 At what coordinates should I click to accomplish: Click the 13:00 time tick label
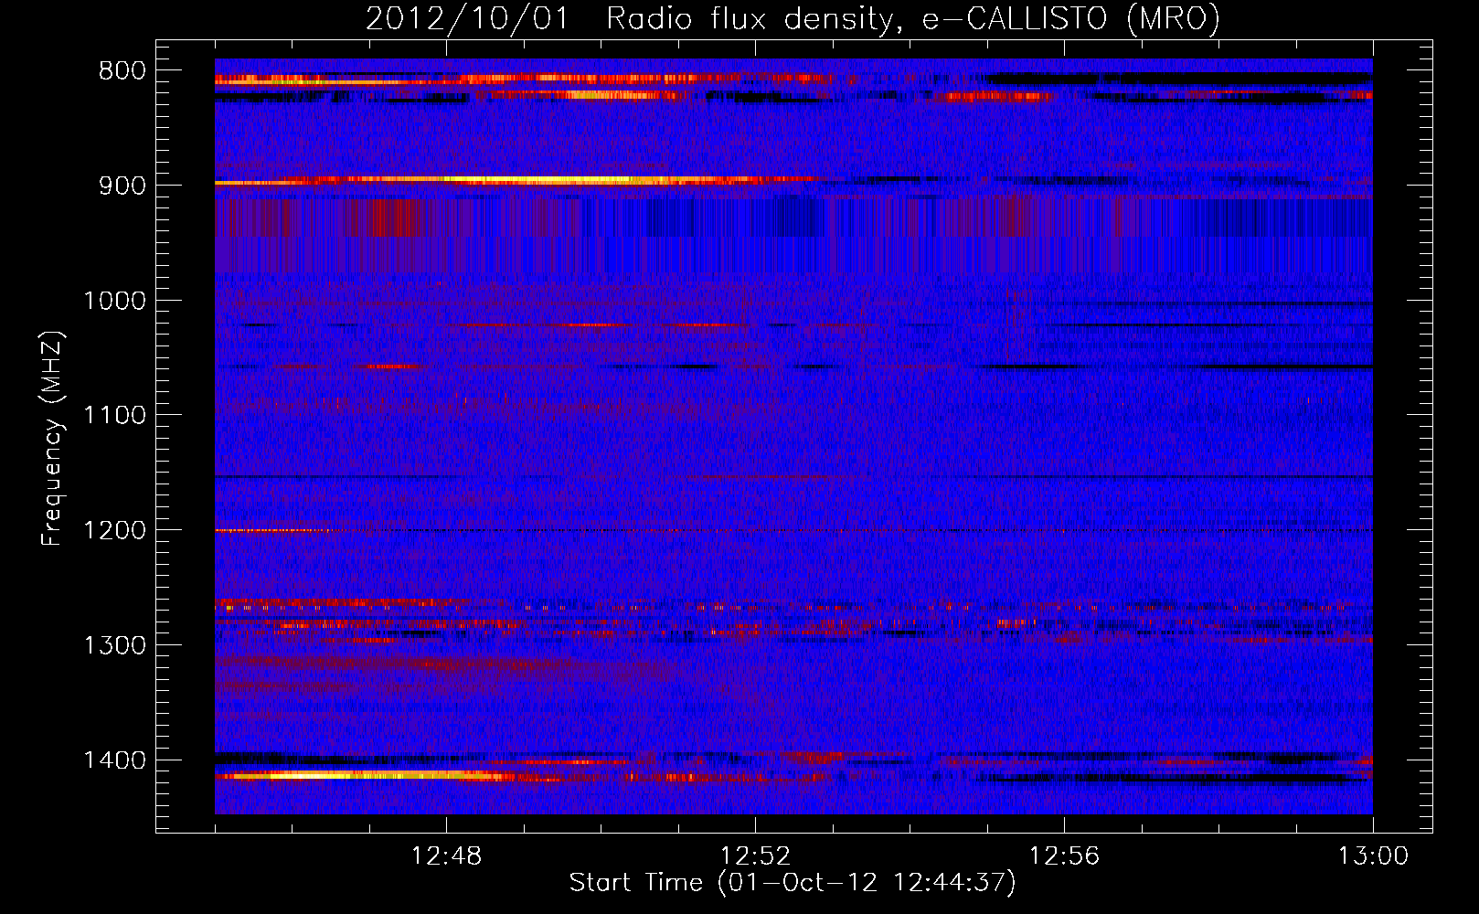(x=1373, y=856)
